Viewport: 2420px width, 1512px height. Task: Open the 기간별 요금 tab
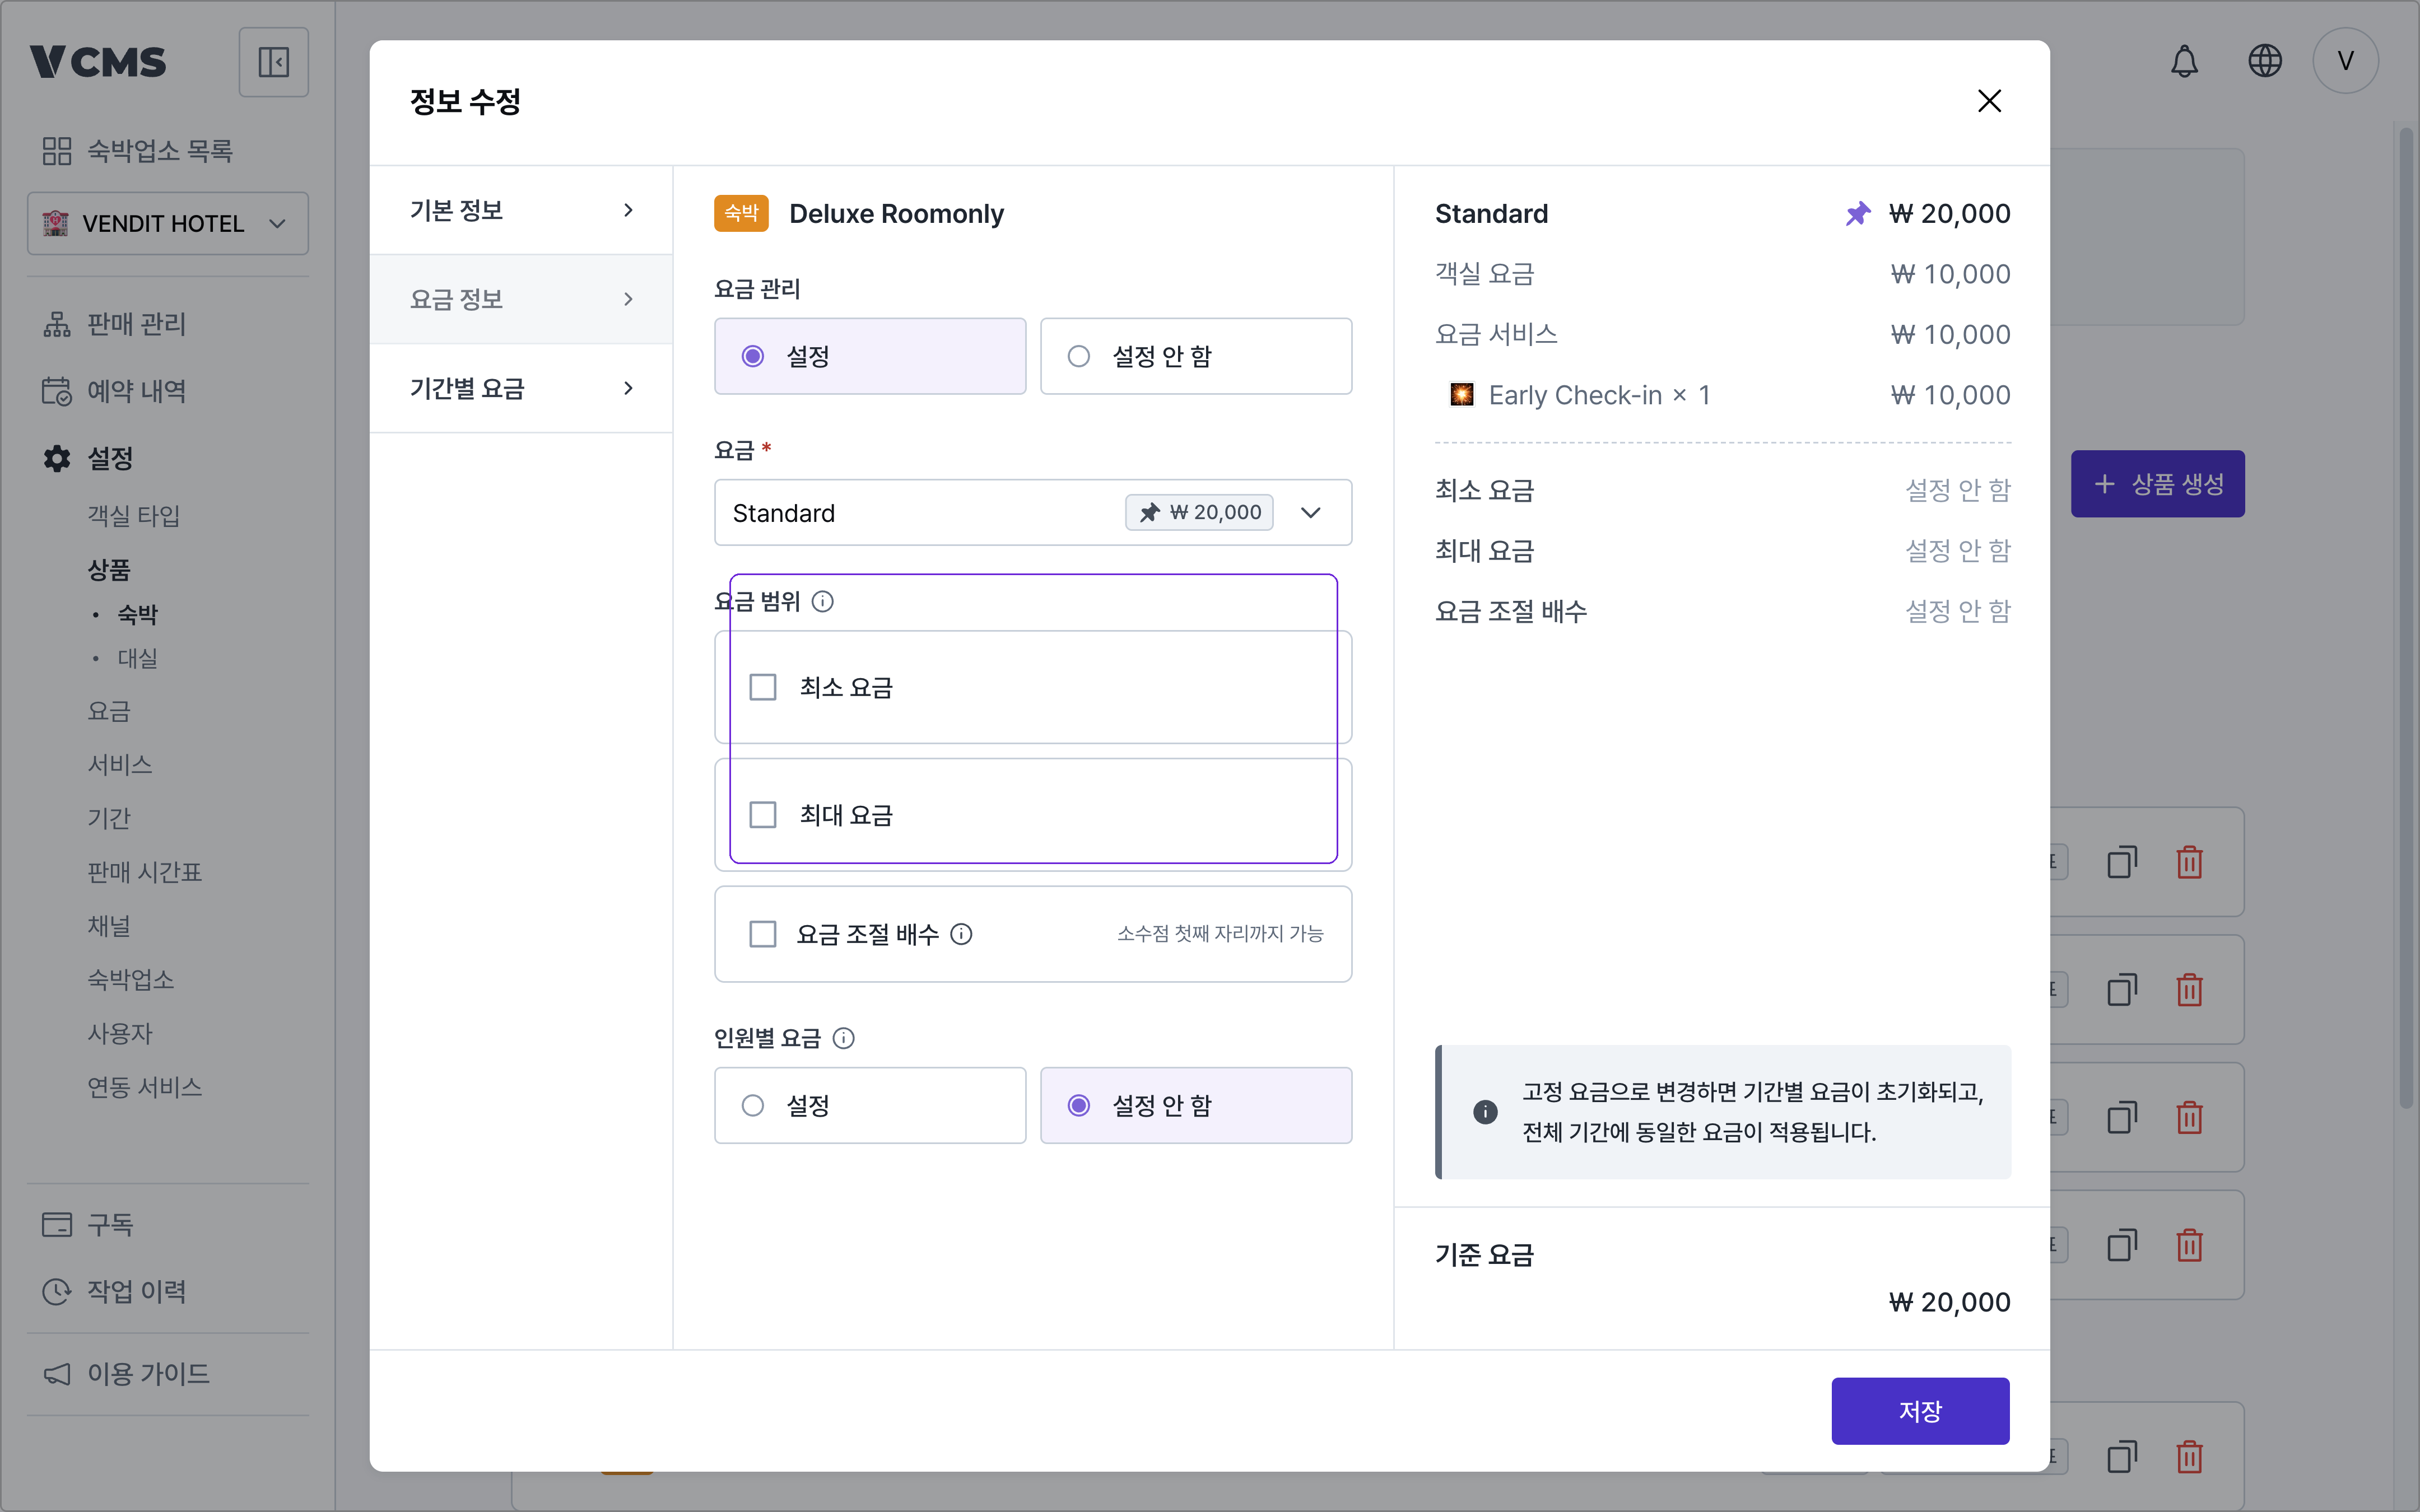coord(521,388)
